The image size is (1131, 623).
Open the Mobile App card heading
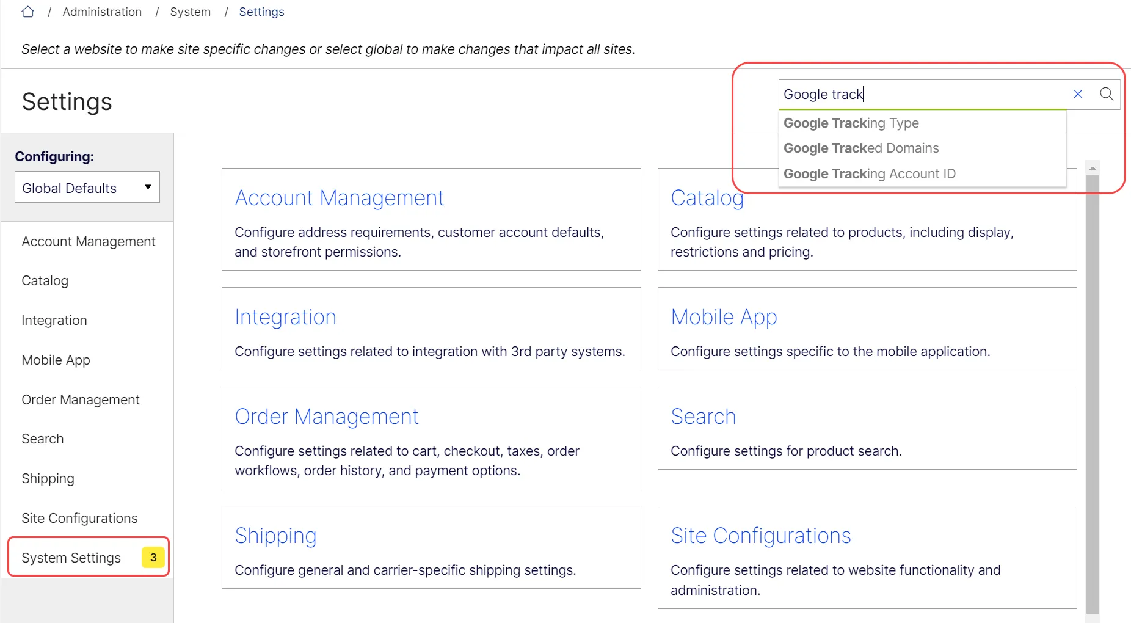(724, 317)
